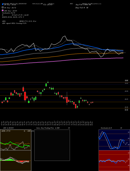Click the peak of the white price line
The width and height of the screenshot is (130, 171).
click(x=65, y=36)
